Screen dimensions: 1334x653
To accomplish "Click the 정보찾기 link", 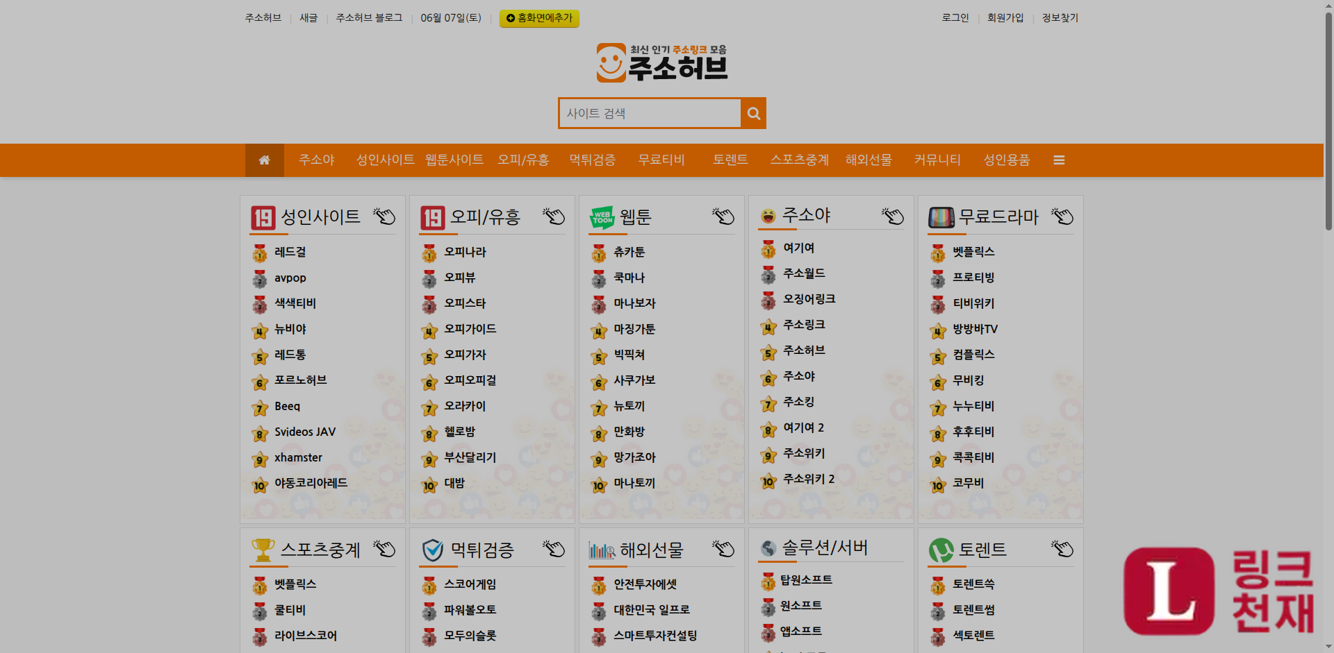I will point(1060,18).
